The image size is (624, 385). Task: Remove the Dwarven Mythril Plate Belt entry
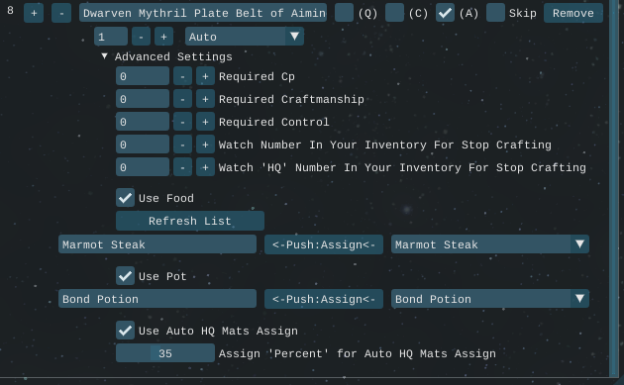click(x=573, y=13)
